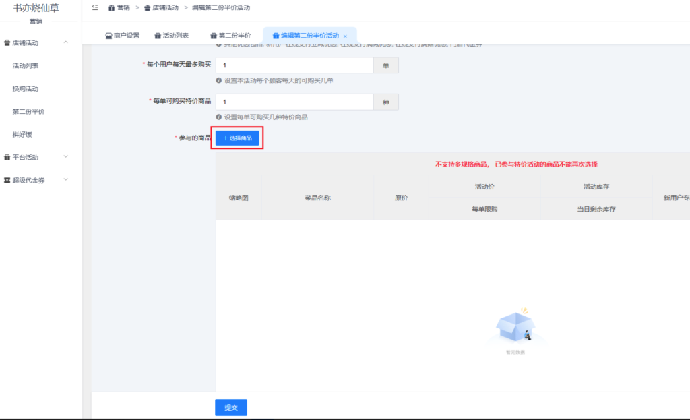Close the 编辑第二份半价活动 tab
Image resolution: width=690 pixels, height=420 pixels.
(346, 36)
